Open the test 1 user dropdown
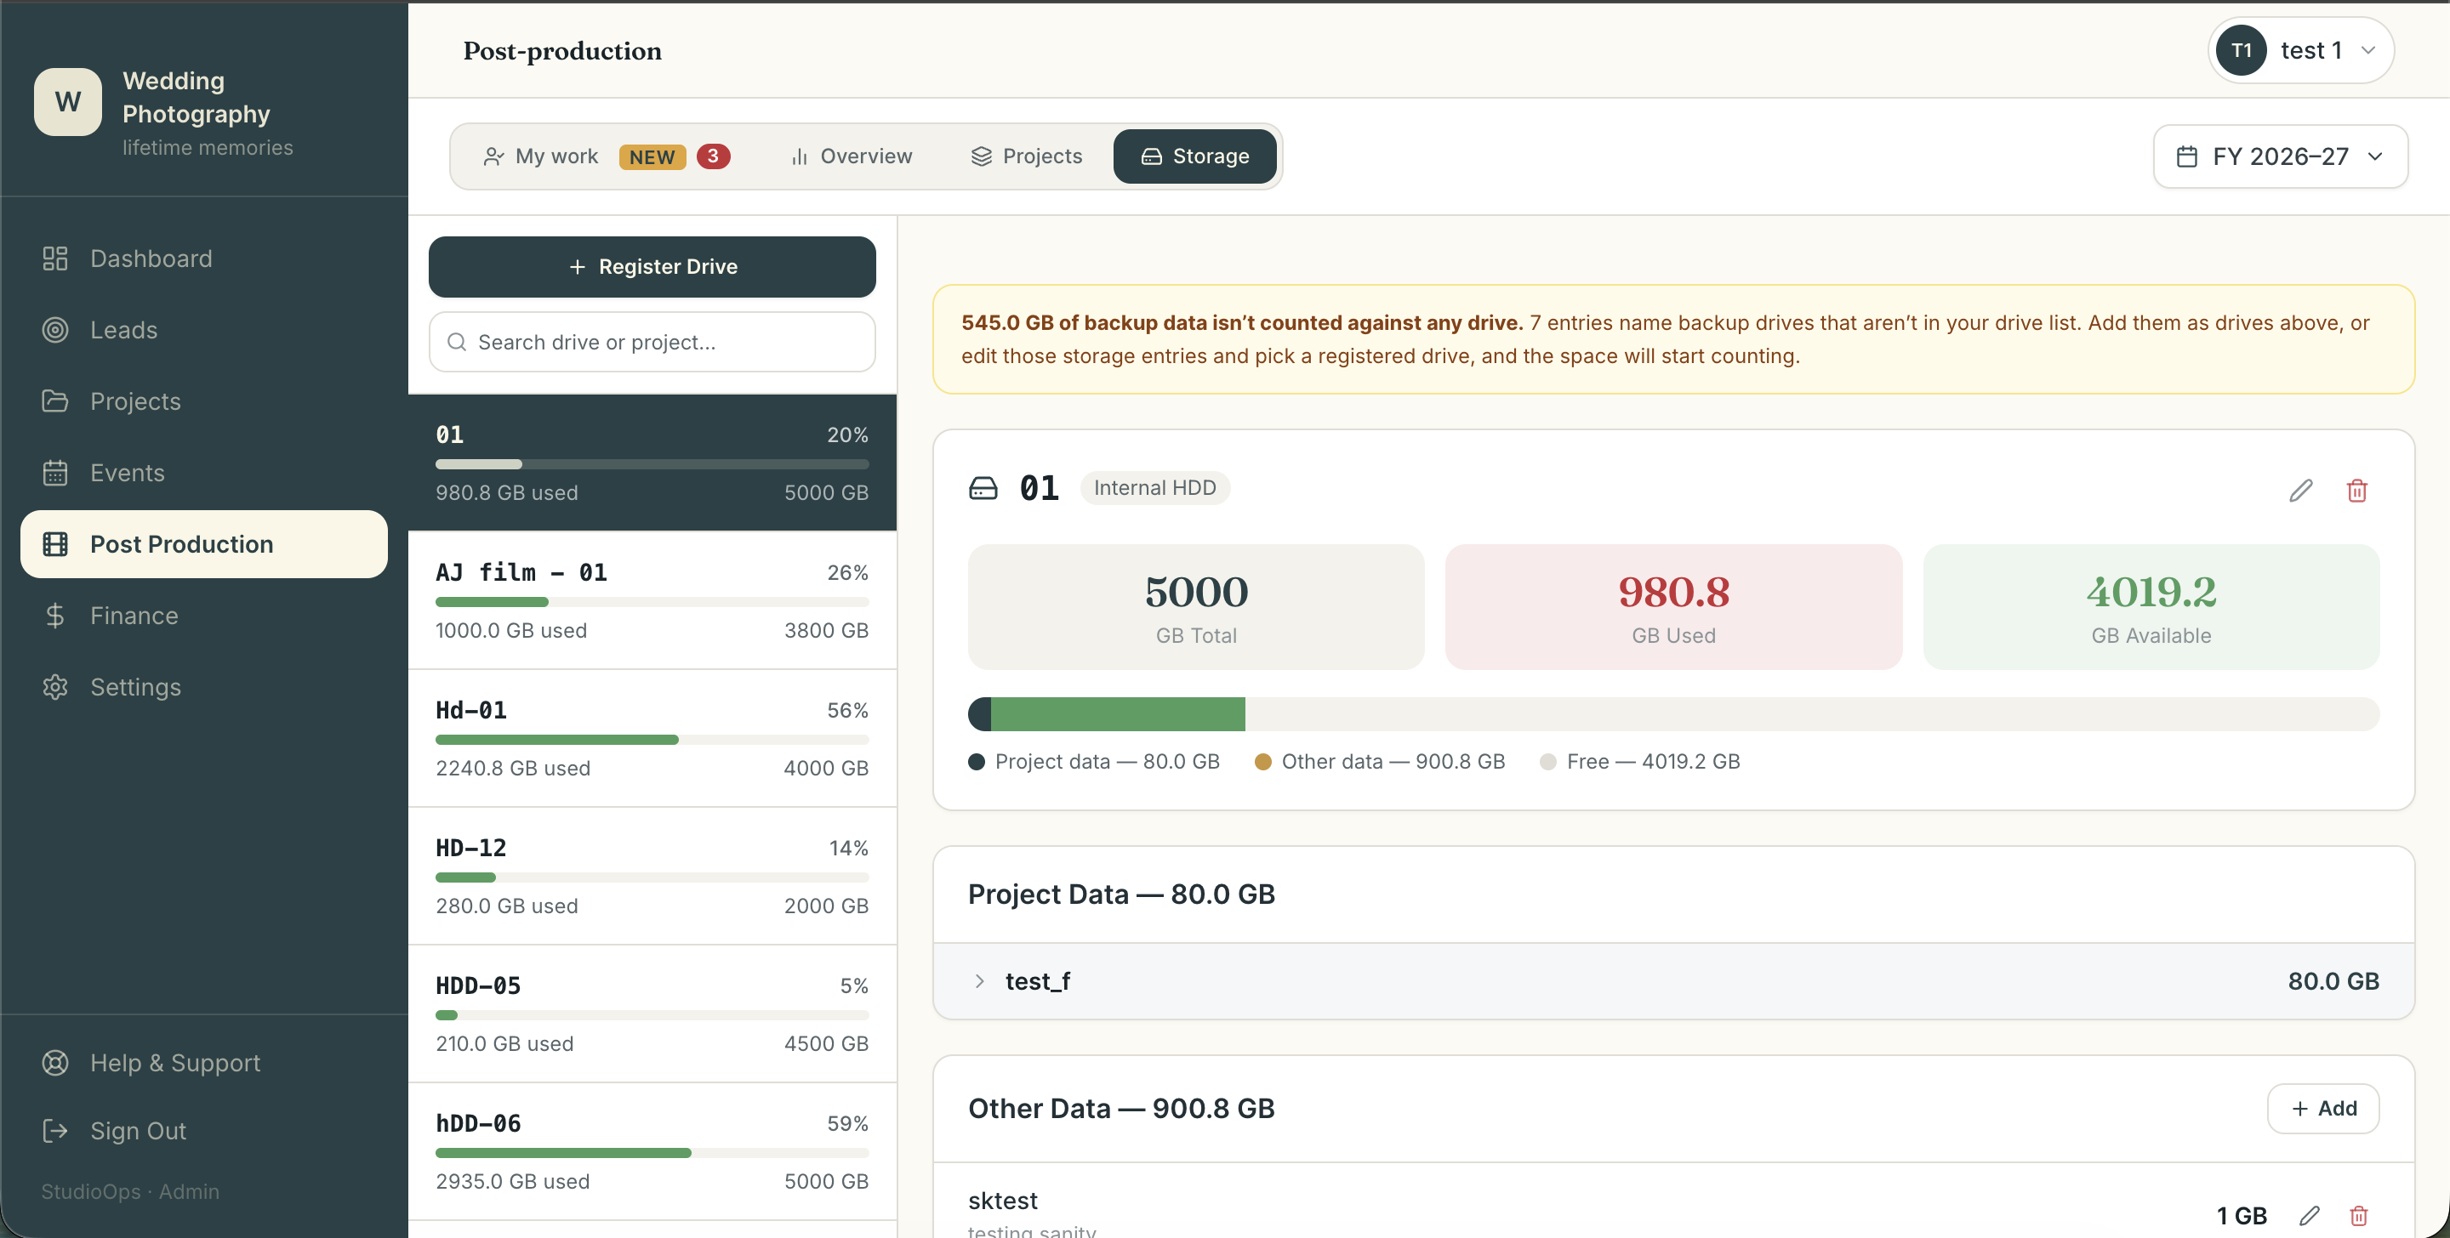This screenshot has height=1238, width=2450. click(x=2300, y=50)
